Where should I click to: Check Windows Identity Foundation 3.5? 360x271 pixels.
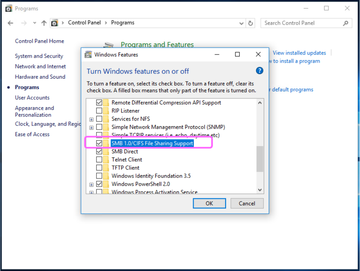point(99,176)
